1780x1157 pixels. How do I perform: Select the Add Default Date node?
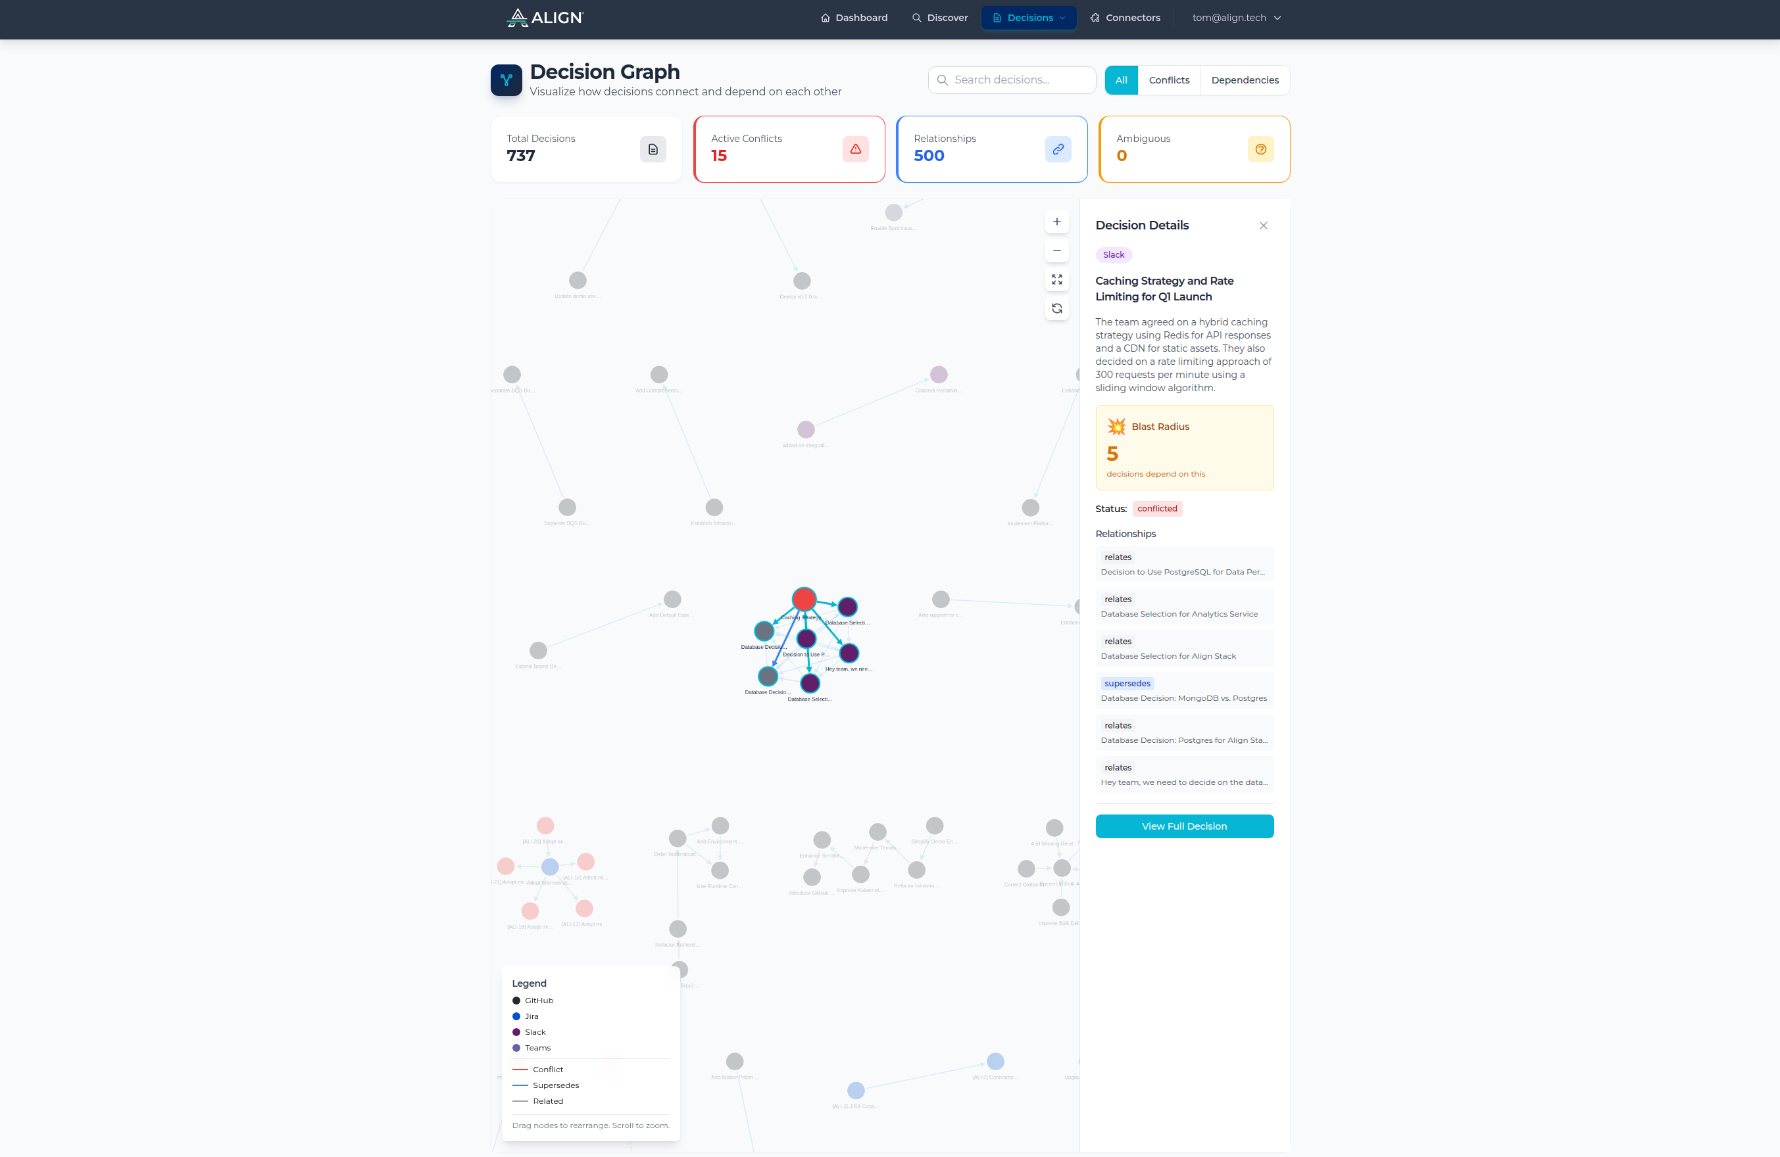tap(672, 600)
